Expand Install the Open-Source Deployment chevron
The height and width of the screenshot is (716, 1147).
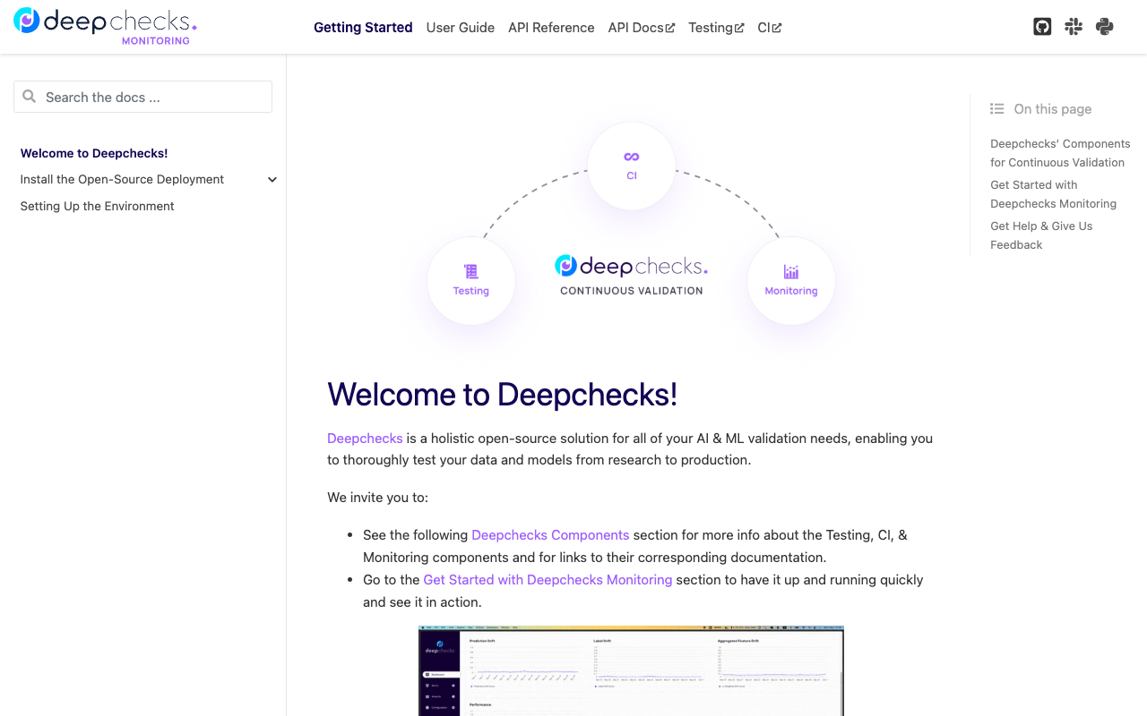272,180
